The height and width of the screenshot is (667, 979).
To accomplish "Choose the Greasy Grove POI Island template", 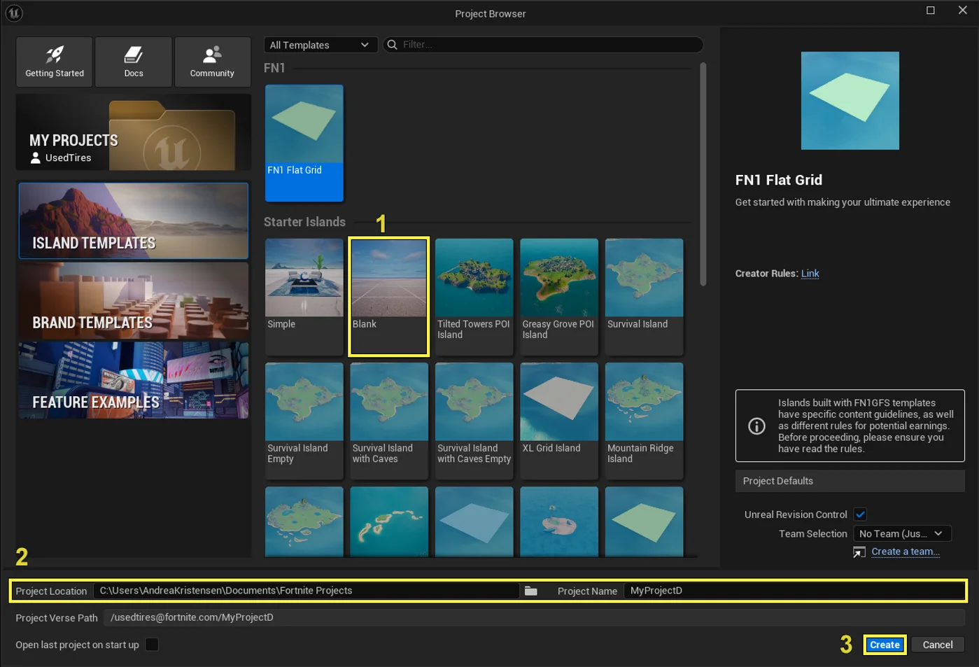I will 559,297.
